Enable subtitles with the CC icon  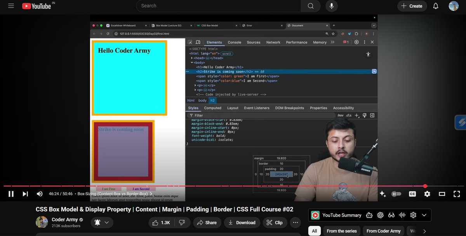coord(412,194)
